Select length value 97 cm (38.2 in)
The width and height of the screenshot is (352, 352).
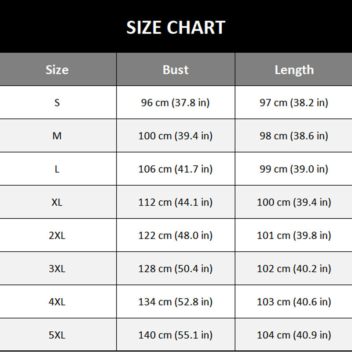[x=294, y=103]
